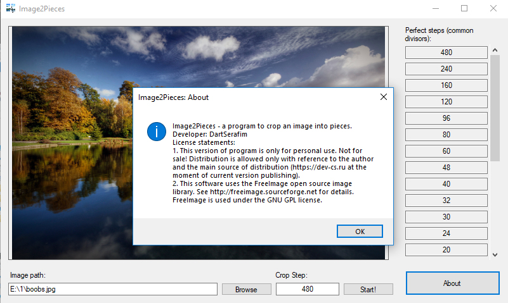Screen dimensions: 508x303
Task: Click OK in the About dialog
Action: (x=360, y=232)
